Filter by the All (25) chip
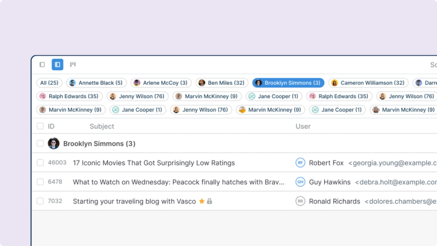The width and height of the screenshot is (437, 246). 49,83
